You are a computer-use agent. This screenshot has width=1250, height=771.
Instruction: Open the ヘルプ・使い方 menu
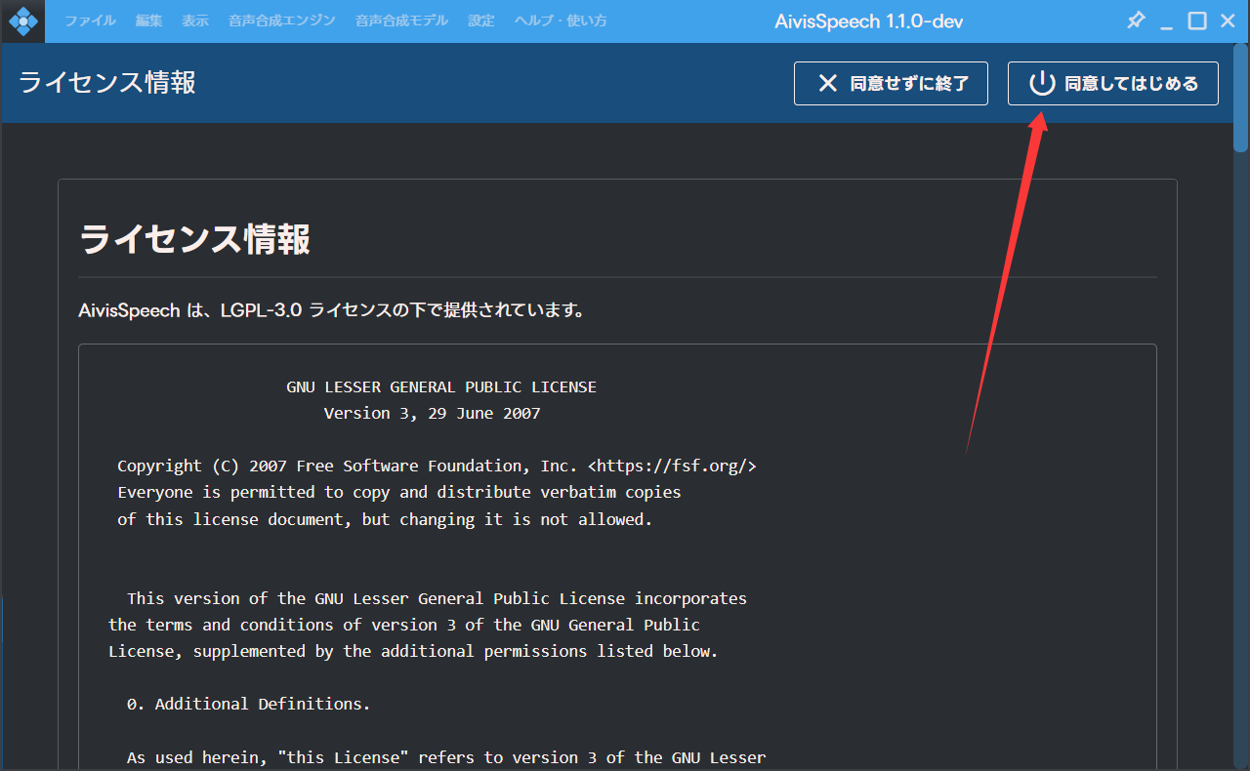(x=561, y=20)
